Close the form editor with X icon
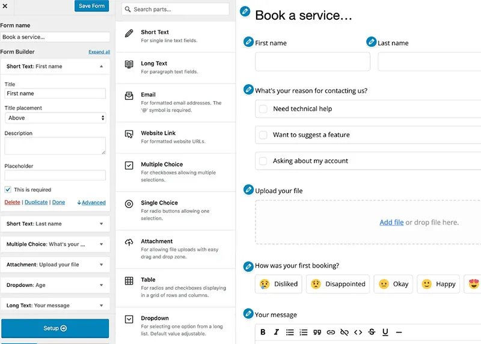Image resolution: width=481 pixels, height=344 pixels. [x=5, y=6]
